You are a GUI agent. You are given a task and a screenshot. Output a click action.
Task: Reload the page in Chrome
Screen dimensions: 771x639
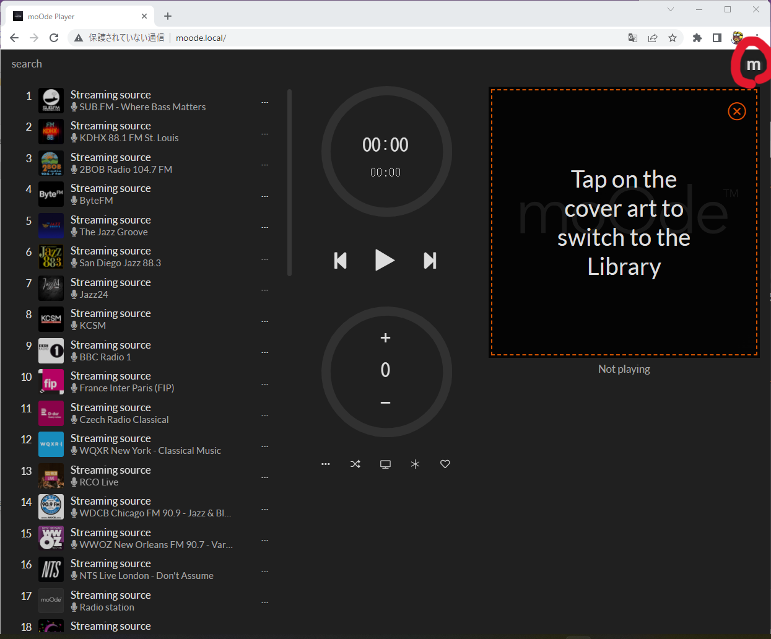pyautogui.click(x=54, y=38)
